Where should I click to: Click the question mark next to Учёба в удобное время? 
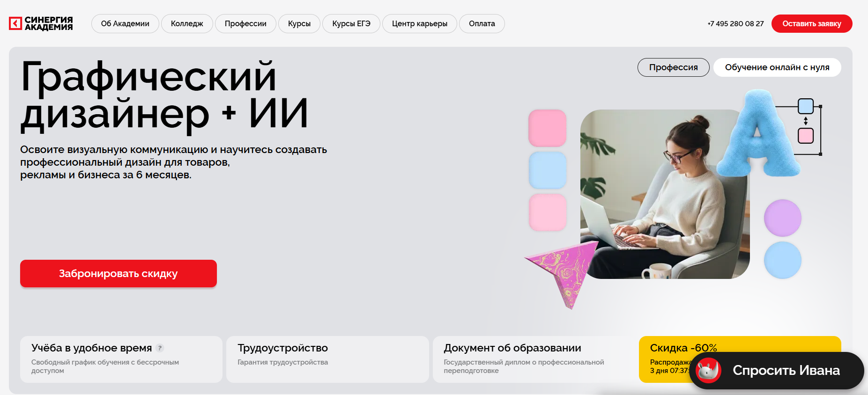tap(160, 348)
